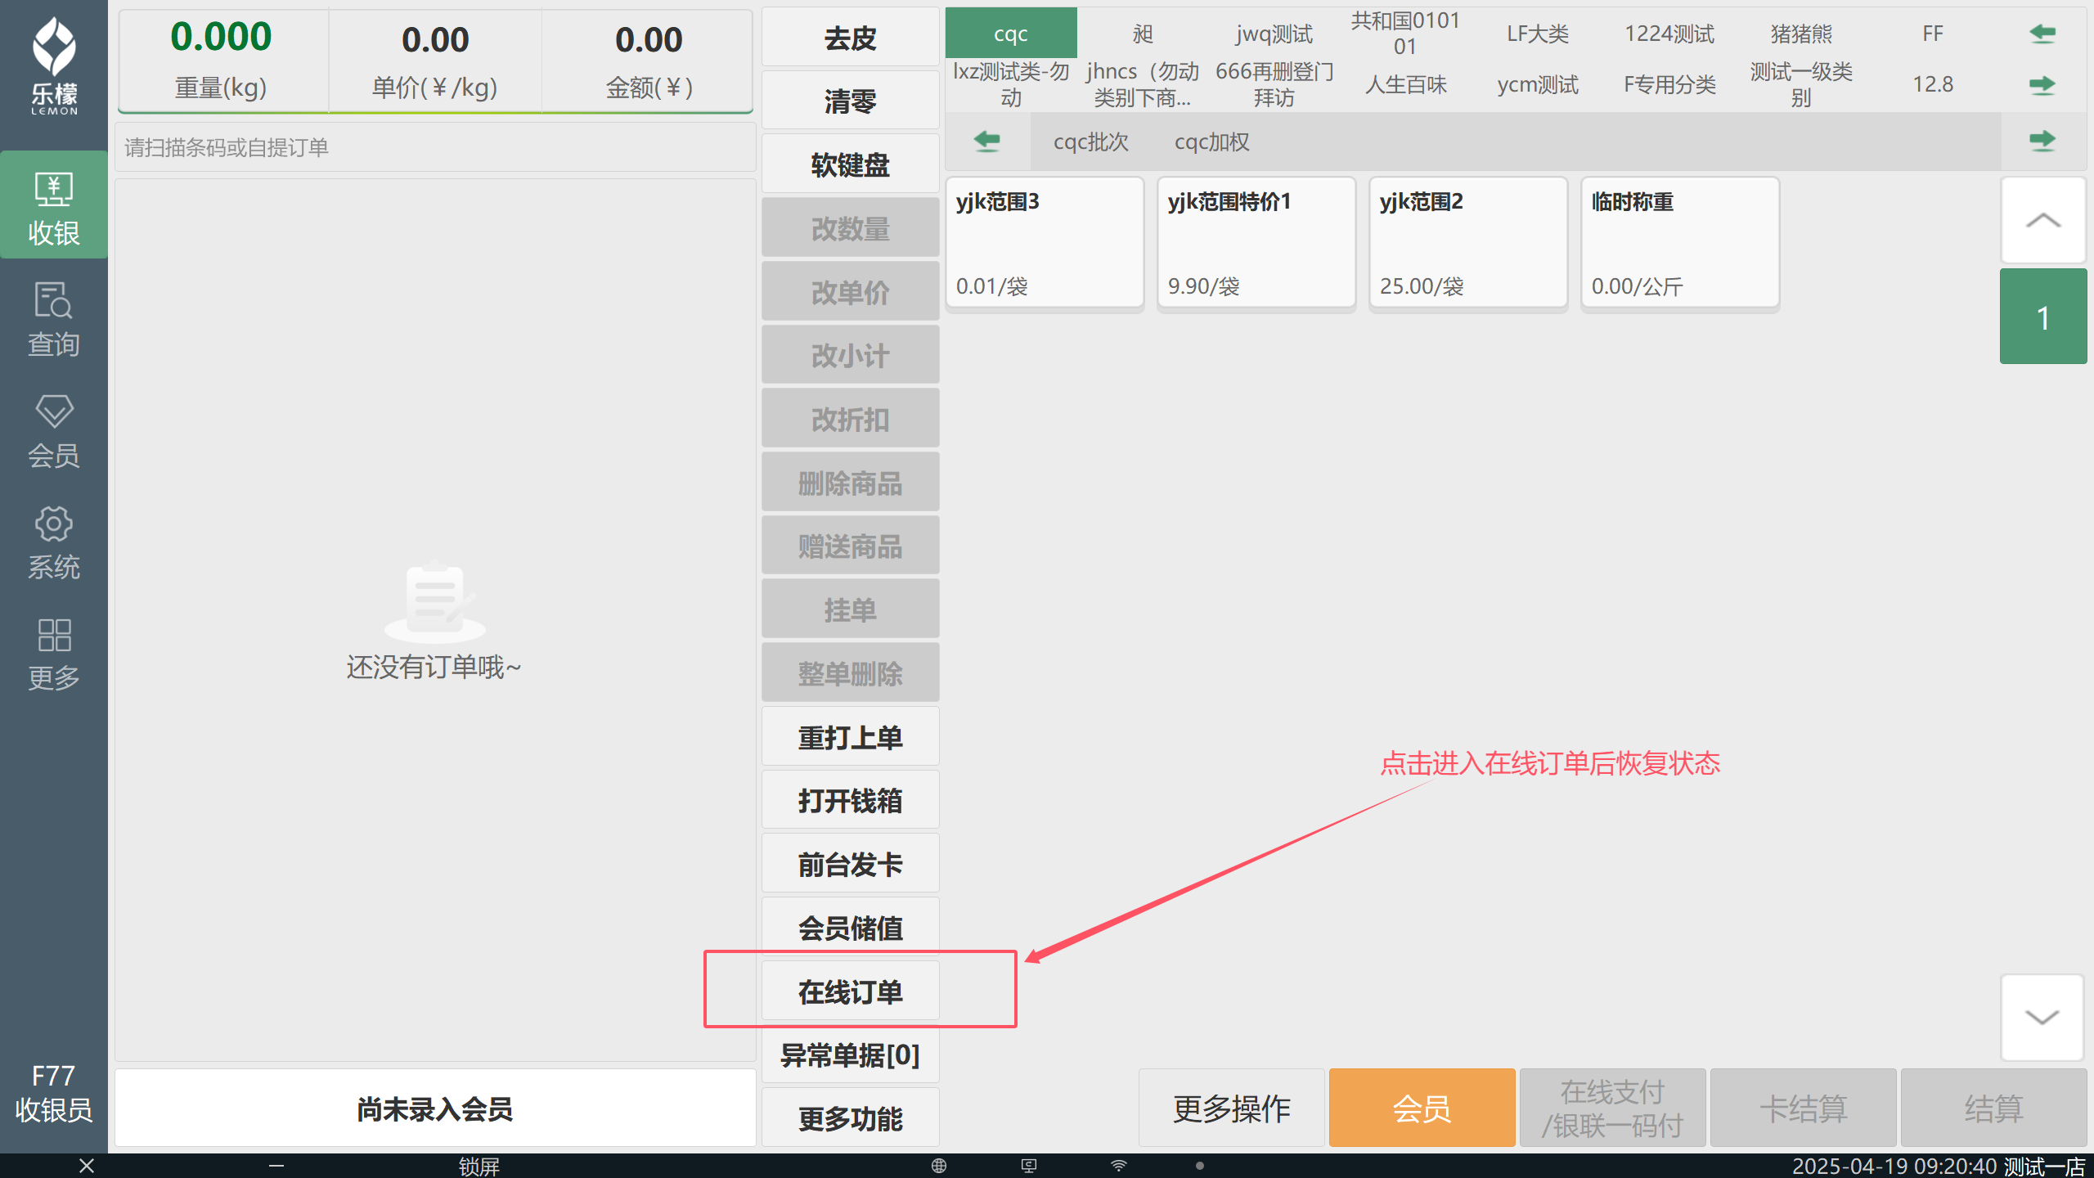Switch to the 1224测试 category tab
This screenshot has width=2094, height=1178.
[1669, 34]
